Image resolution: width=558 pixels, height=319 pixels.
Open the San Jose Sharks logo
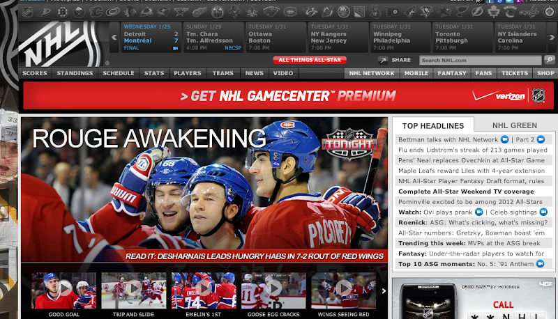coord(444,12)
